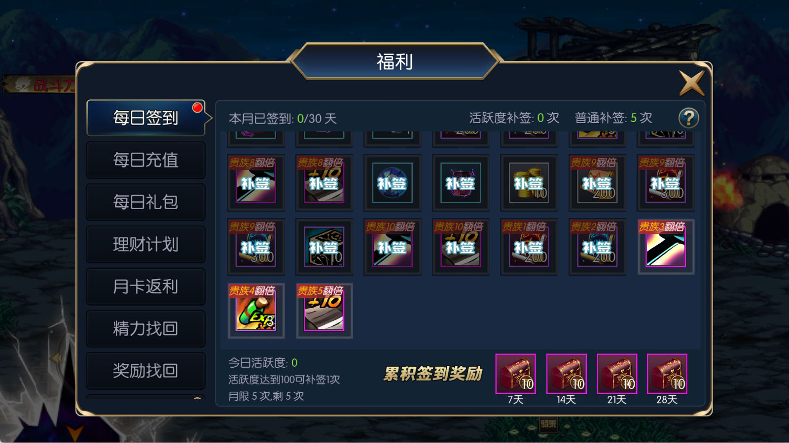The width and height of the screenshot is (789, 443).
Task: Switch to the 奖励找回 tab
Action: 145,371
